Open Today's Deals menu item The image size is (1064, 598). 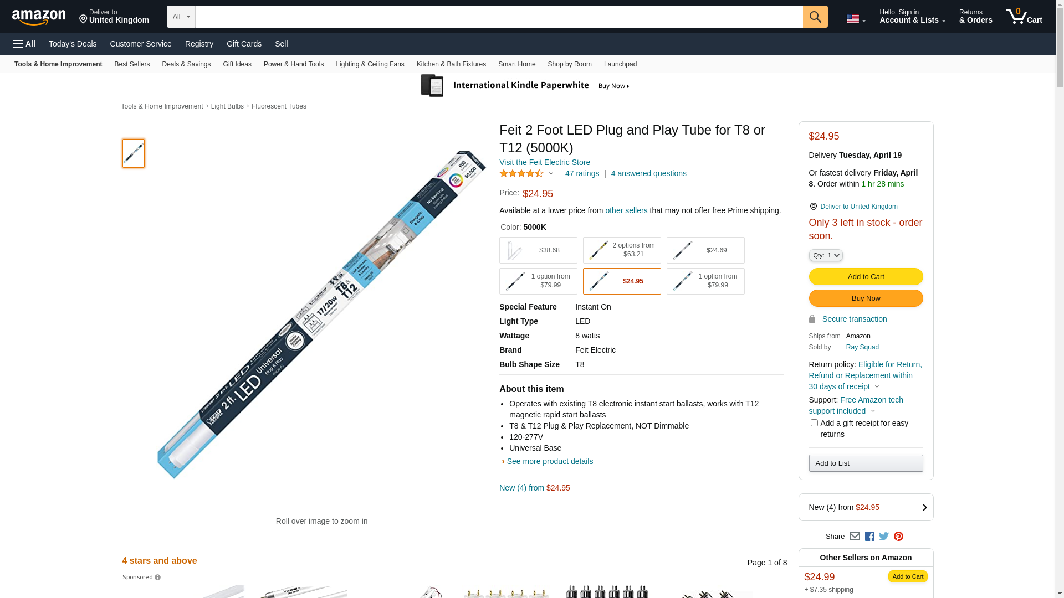(x=73, y=44)
